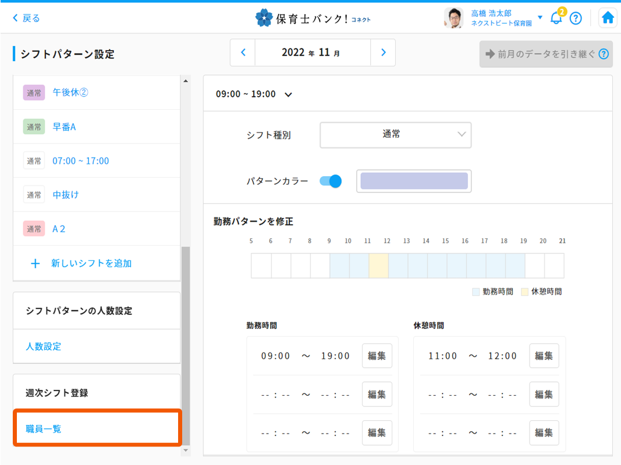Click help icon beside 前月のデータを引き継ぐ
This screenshot has height=465, width=621.
[x=604, y=54]
